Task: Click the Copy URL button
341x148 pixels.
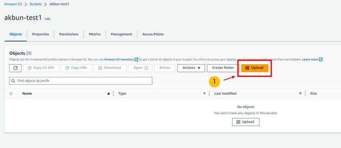Action: (76, 68)
